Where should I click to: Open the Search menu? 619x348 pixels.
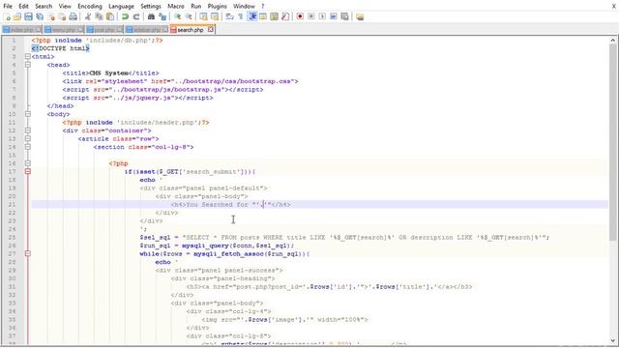tap(44, 6)
